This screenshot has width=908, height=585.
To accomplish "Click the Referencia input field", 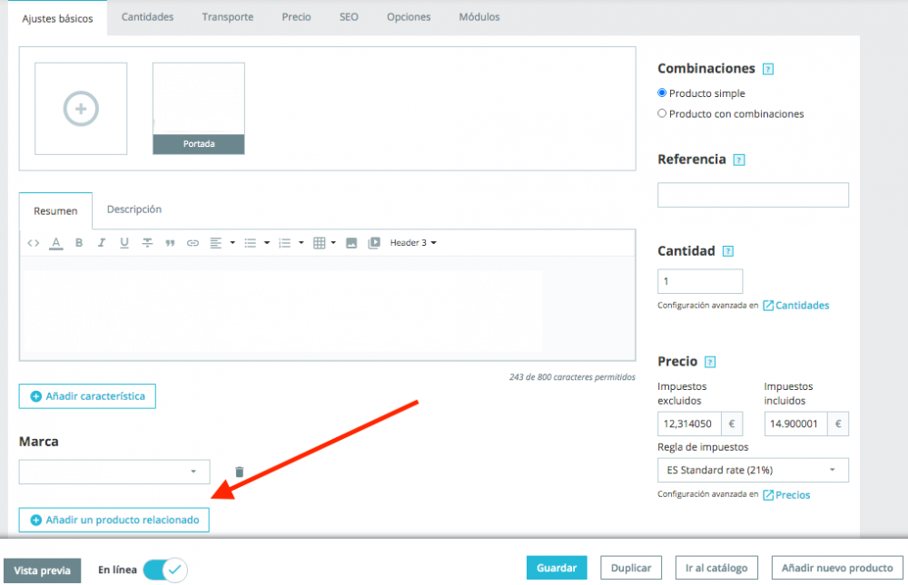I will 753,195.
